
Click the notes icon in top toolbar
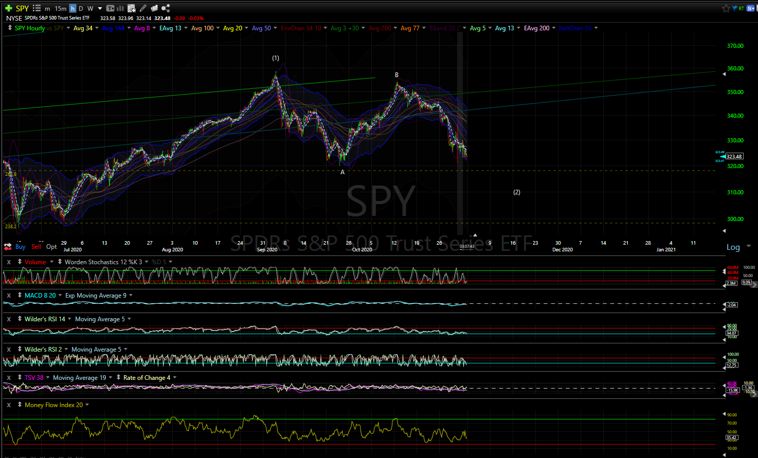coord(154,8)
